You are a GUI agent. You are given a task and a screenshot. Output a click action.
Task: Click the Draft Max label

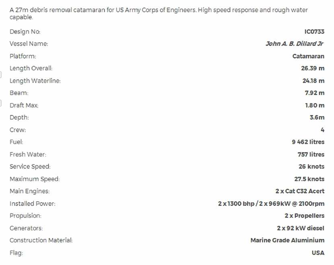click(24, 105)
